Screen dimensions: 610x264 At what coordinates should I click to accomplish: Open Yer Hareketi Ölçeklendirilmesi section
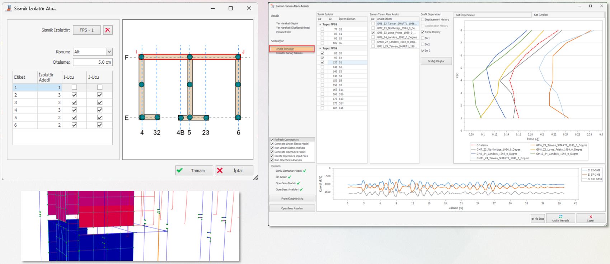(293, 28)
